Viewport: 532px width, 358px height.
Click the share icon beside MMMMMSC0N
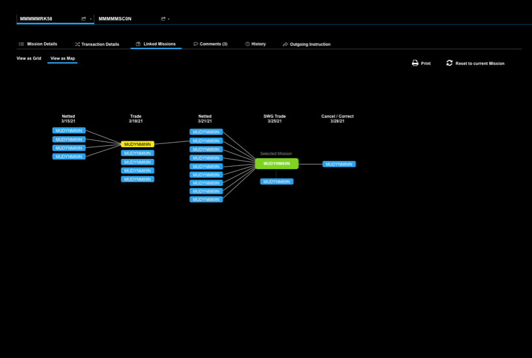163,19
